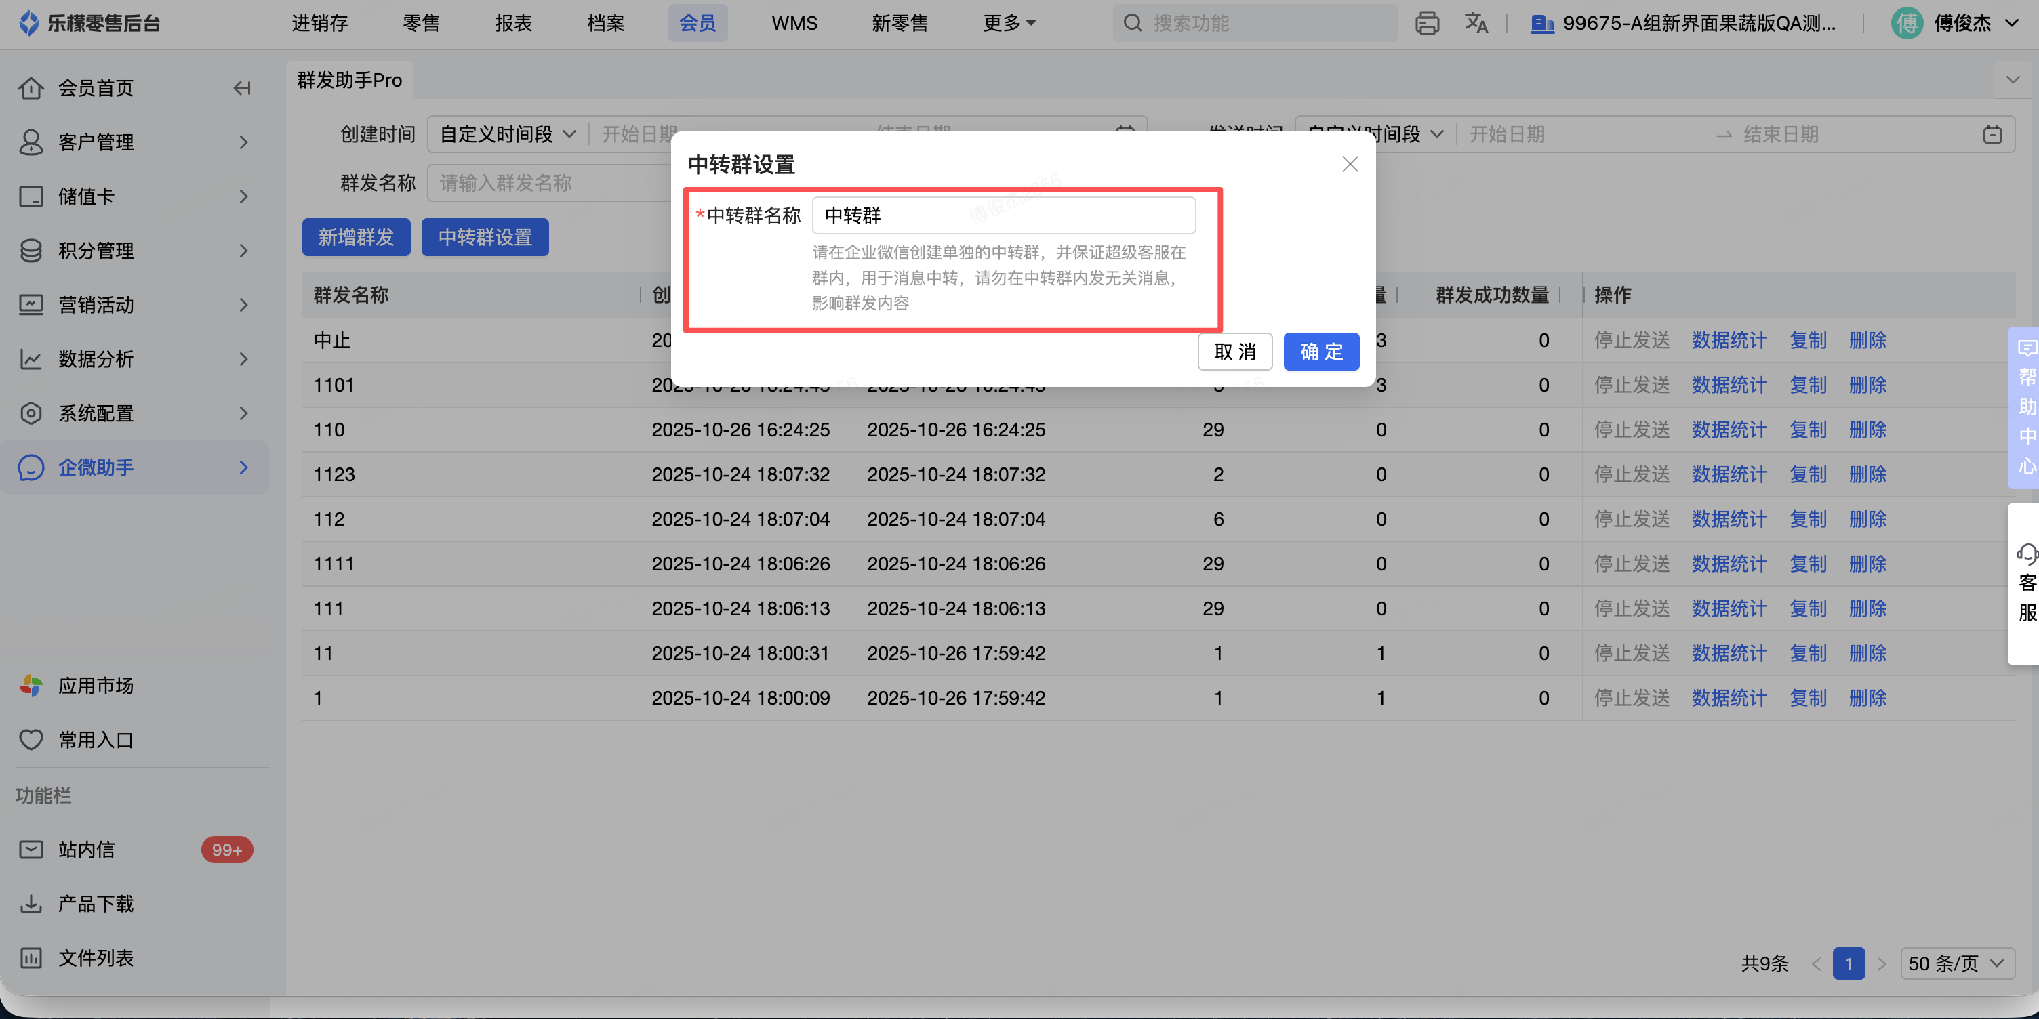Screen dimensions: 2039x1019
Task: Click the 产品下载 download icon
Action: (31, 904)
